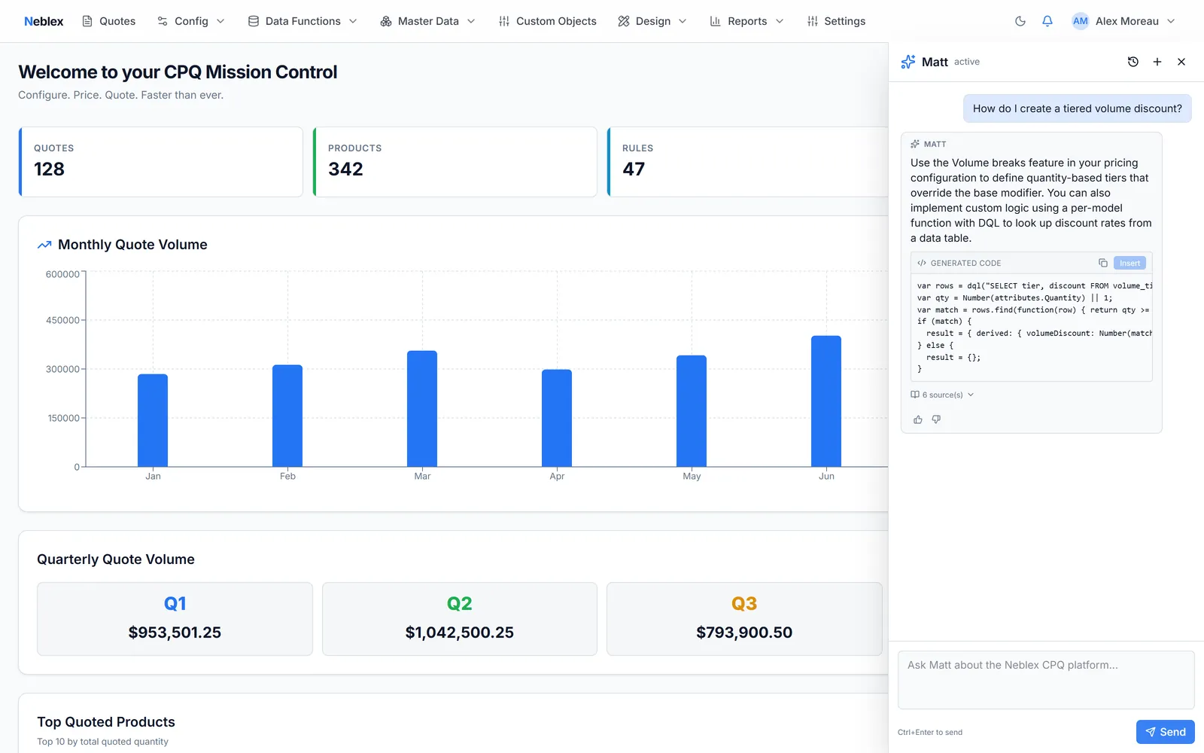Start new Matt chat with plus icon
This screenshot has height=753, width=1204.
1157,62
